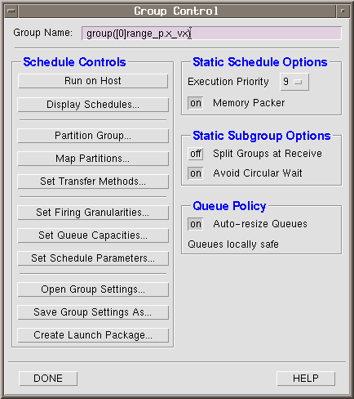Open Set Queue Capacities dialog
Image resolution: width=354 pixels, height=399 pixels.
(93, 235)
